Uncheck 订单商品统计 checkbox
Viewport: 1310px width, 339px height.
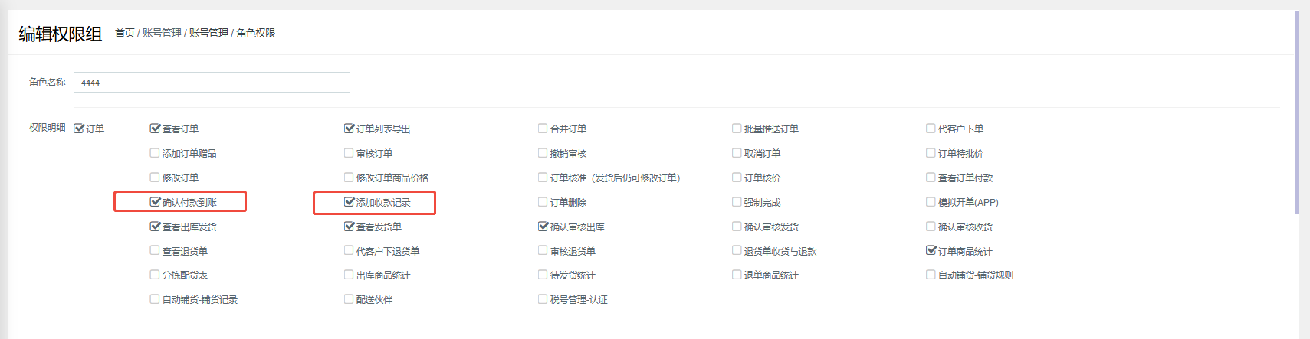point(931,250)
